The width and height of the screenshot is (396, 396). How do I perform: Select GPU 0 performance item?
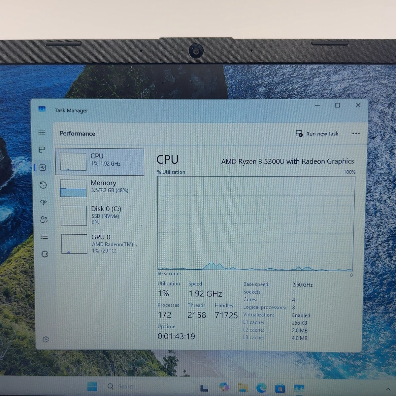(x=101, y=244)
